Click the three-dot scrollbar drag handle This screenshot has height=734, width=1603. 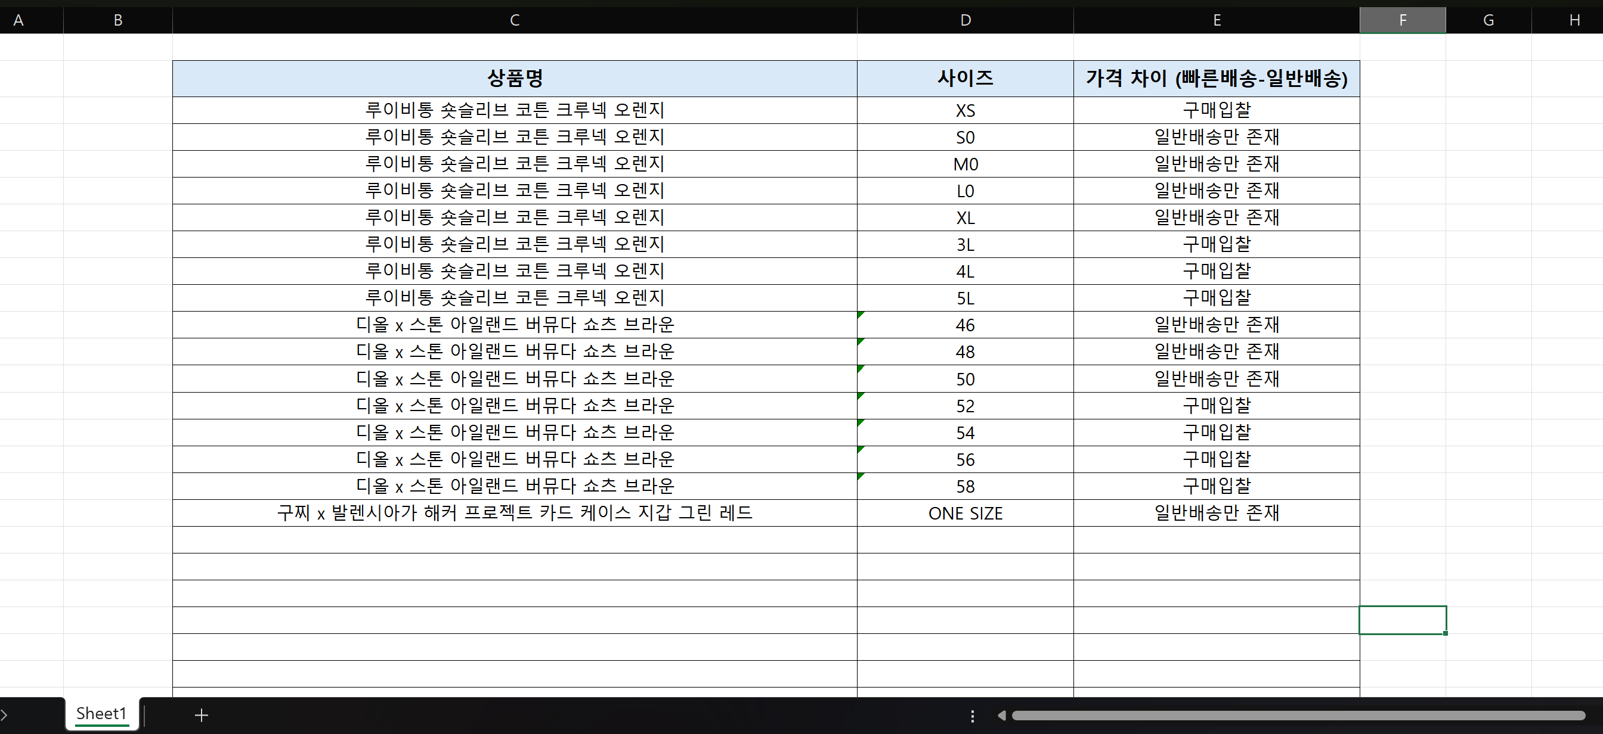pos(972,716)
